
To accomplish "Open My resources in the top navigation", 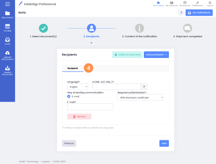I will pos(172,4).
